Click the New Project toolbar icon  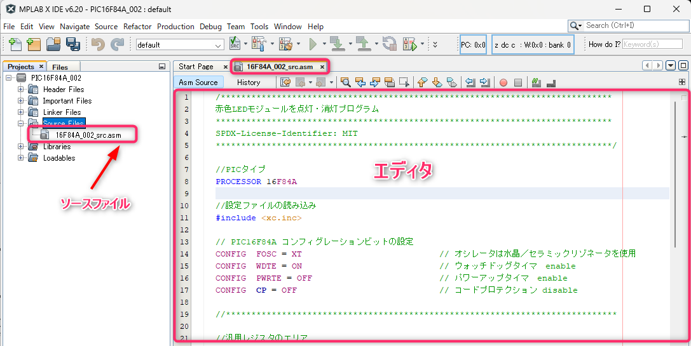tap(34, 44)
